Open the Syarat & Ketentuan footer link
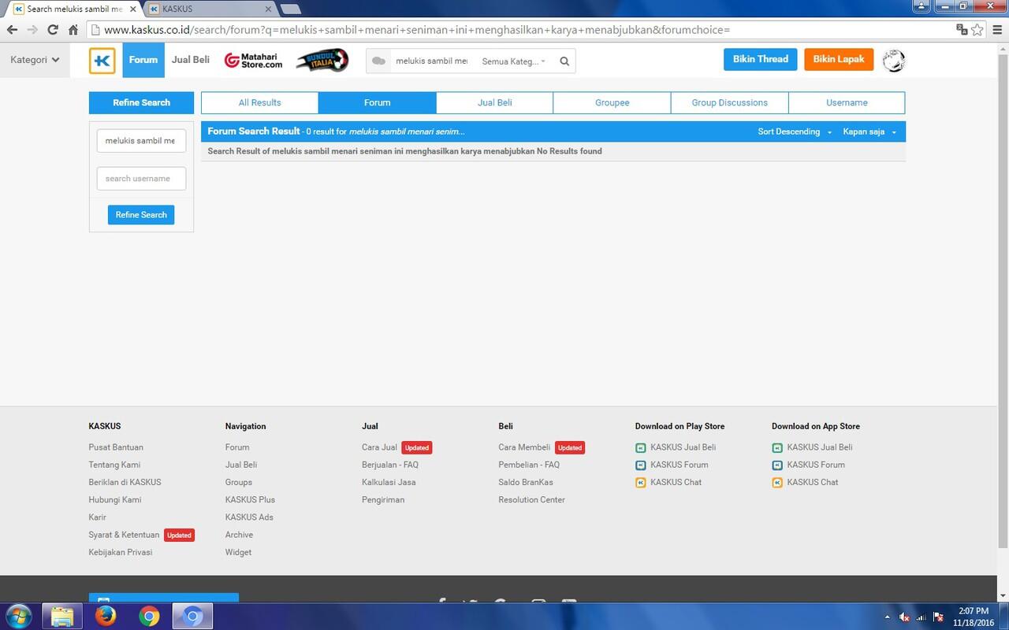Image resolution: width=1009 pixels, height=630 pixels. (x=124, y=535)
